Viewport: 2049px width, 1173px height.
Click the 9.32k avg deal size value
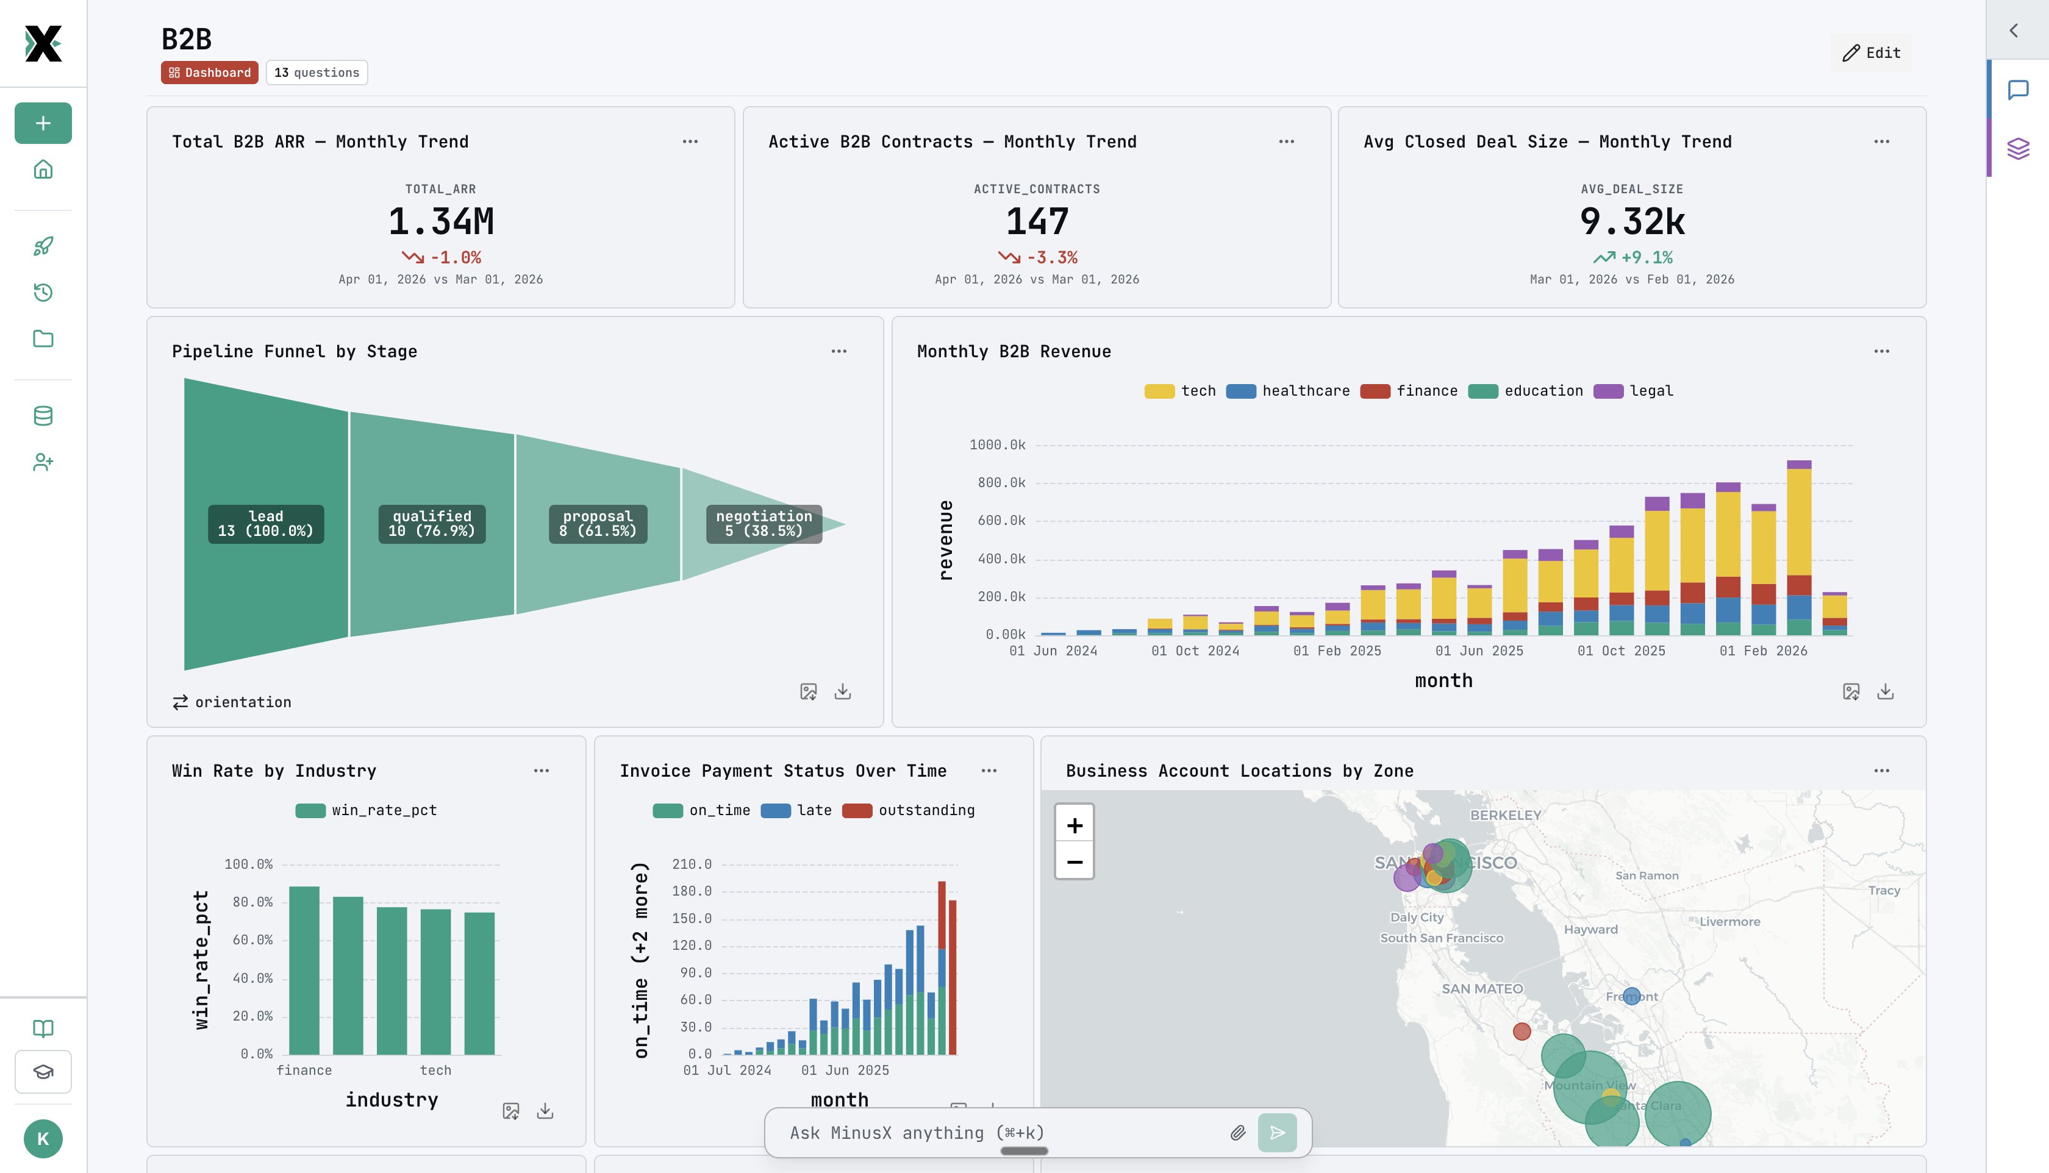click(1632, 221)
